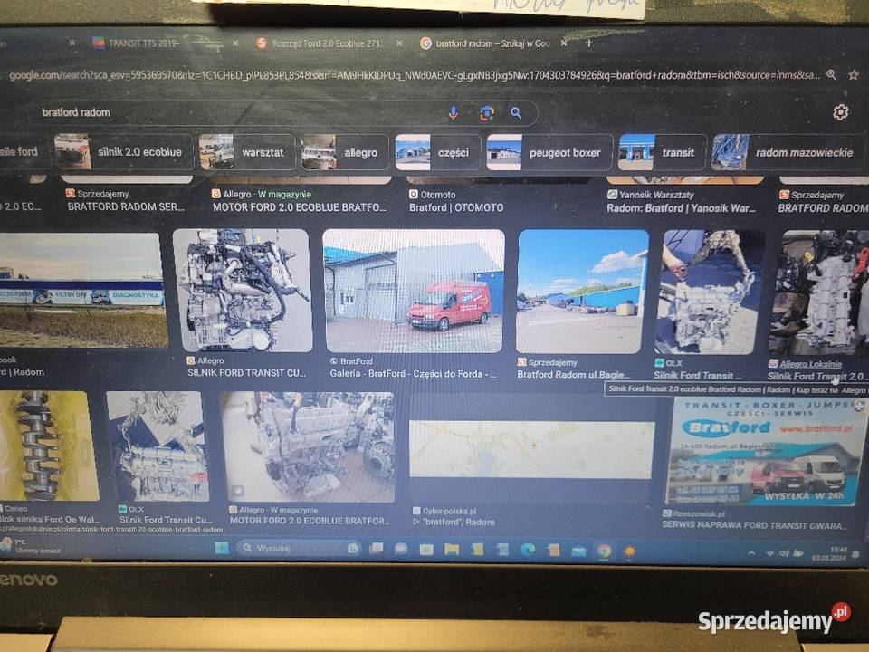
Task: Open engine-on-pallet thumbnail 'MOTOR FORD 2.0 ECOBLUE BRATFOR...'
Action: [x=308, y=446]
